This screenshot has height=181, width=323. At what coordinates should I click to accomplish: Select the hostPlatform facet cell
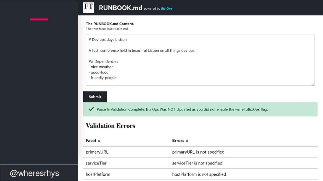coord(98,174)
